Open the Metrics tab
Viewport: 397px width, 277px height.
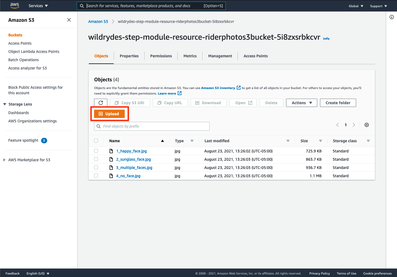click(190, 56)
